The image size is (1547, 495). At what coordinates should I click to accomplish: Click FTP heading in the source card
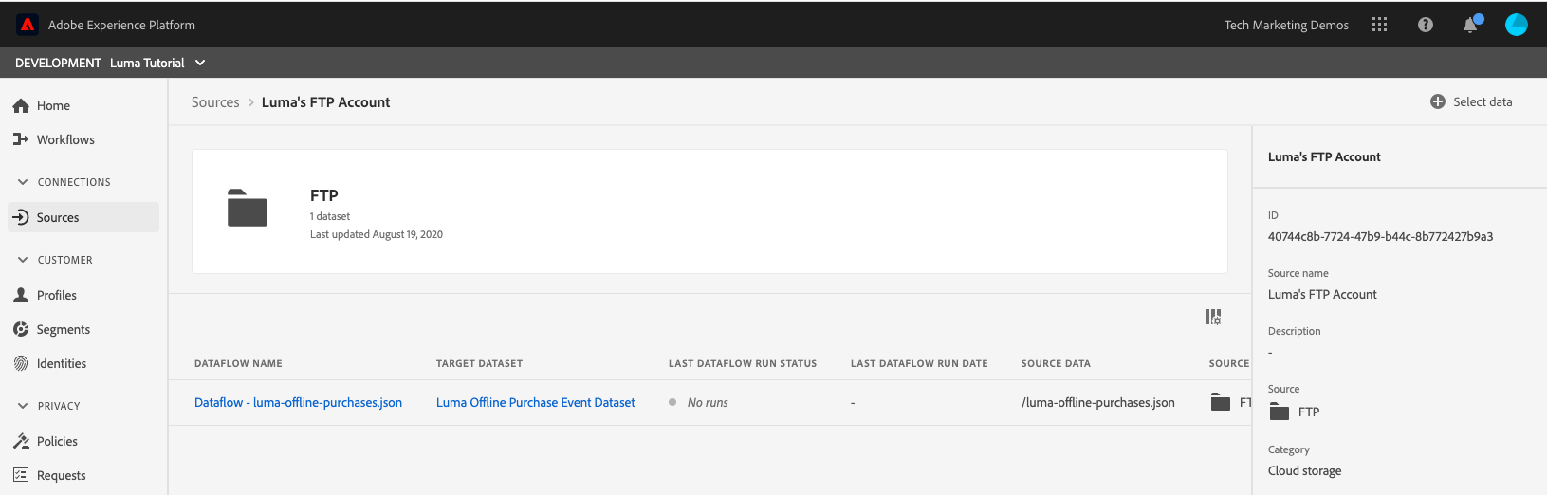tap(324, 195)
